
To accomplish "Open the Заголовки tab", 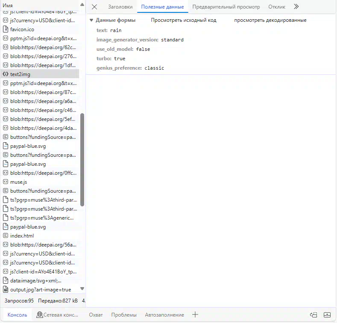I will [x=120, y=7].
